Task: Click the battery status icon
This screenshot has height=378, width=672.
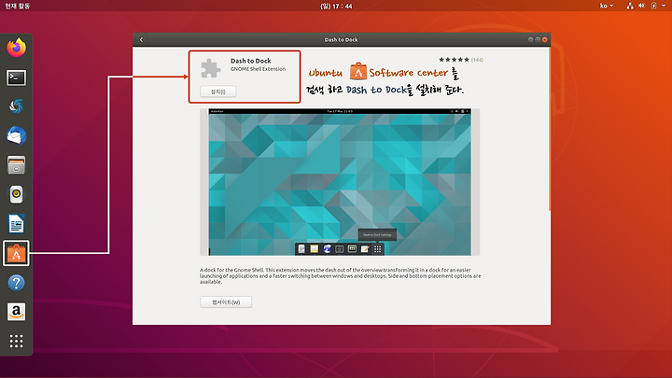Action: [x=653, y=6]
